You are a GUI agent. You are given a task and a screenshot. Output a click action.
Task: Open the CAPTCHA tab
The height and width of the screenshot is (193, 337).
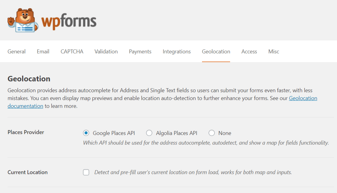tap(72, 51)
